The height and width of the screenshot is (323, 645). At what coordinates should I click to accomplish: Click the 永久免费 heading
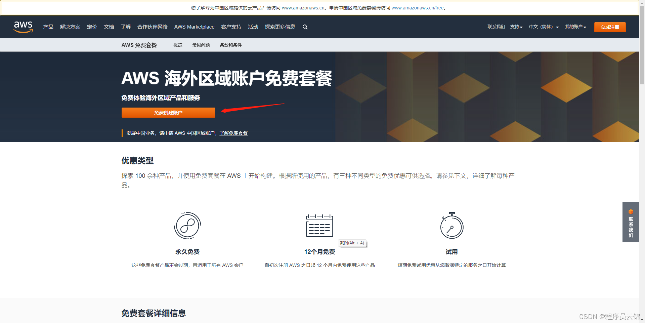(187, 252)
